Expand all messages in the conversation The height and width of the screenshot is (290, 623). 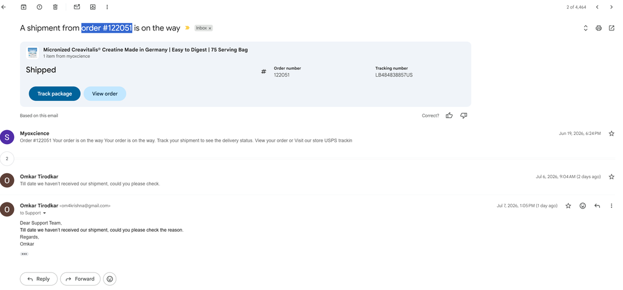(x=585, y=28)
